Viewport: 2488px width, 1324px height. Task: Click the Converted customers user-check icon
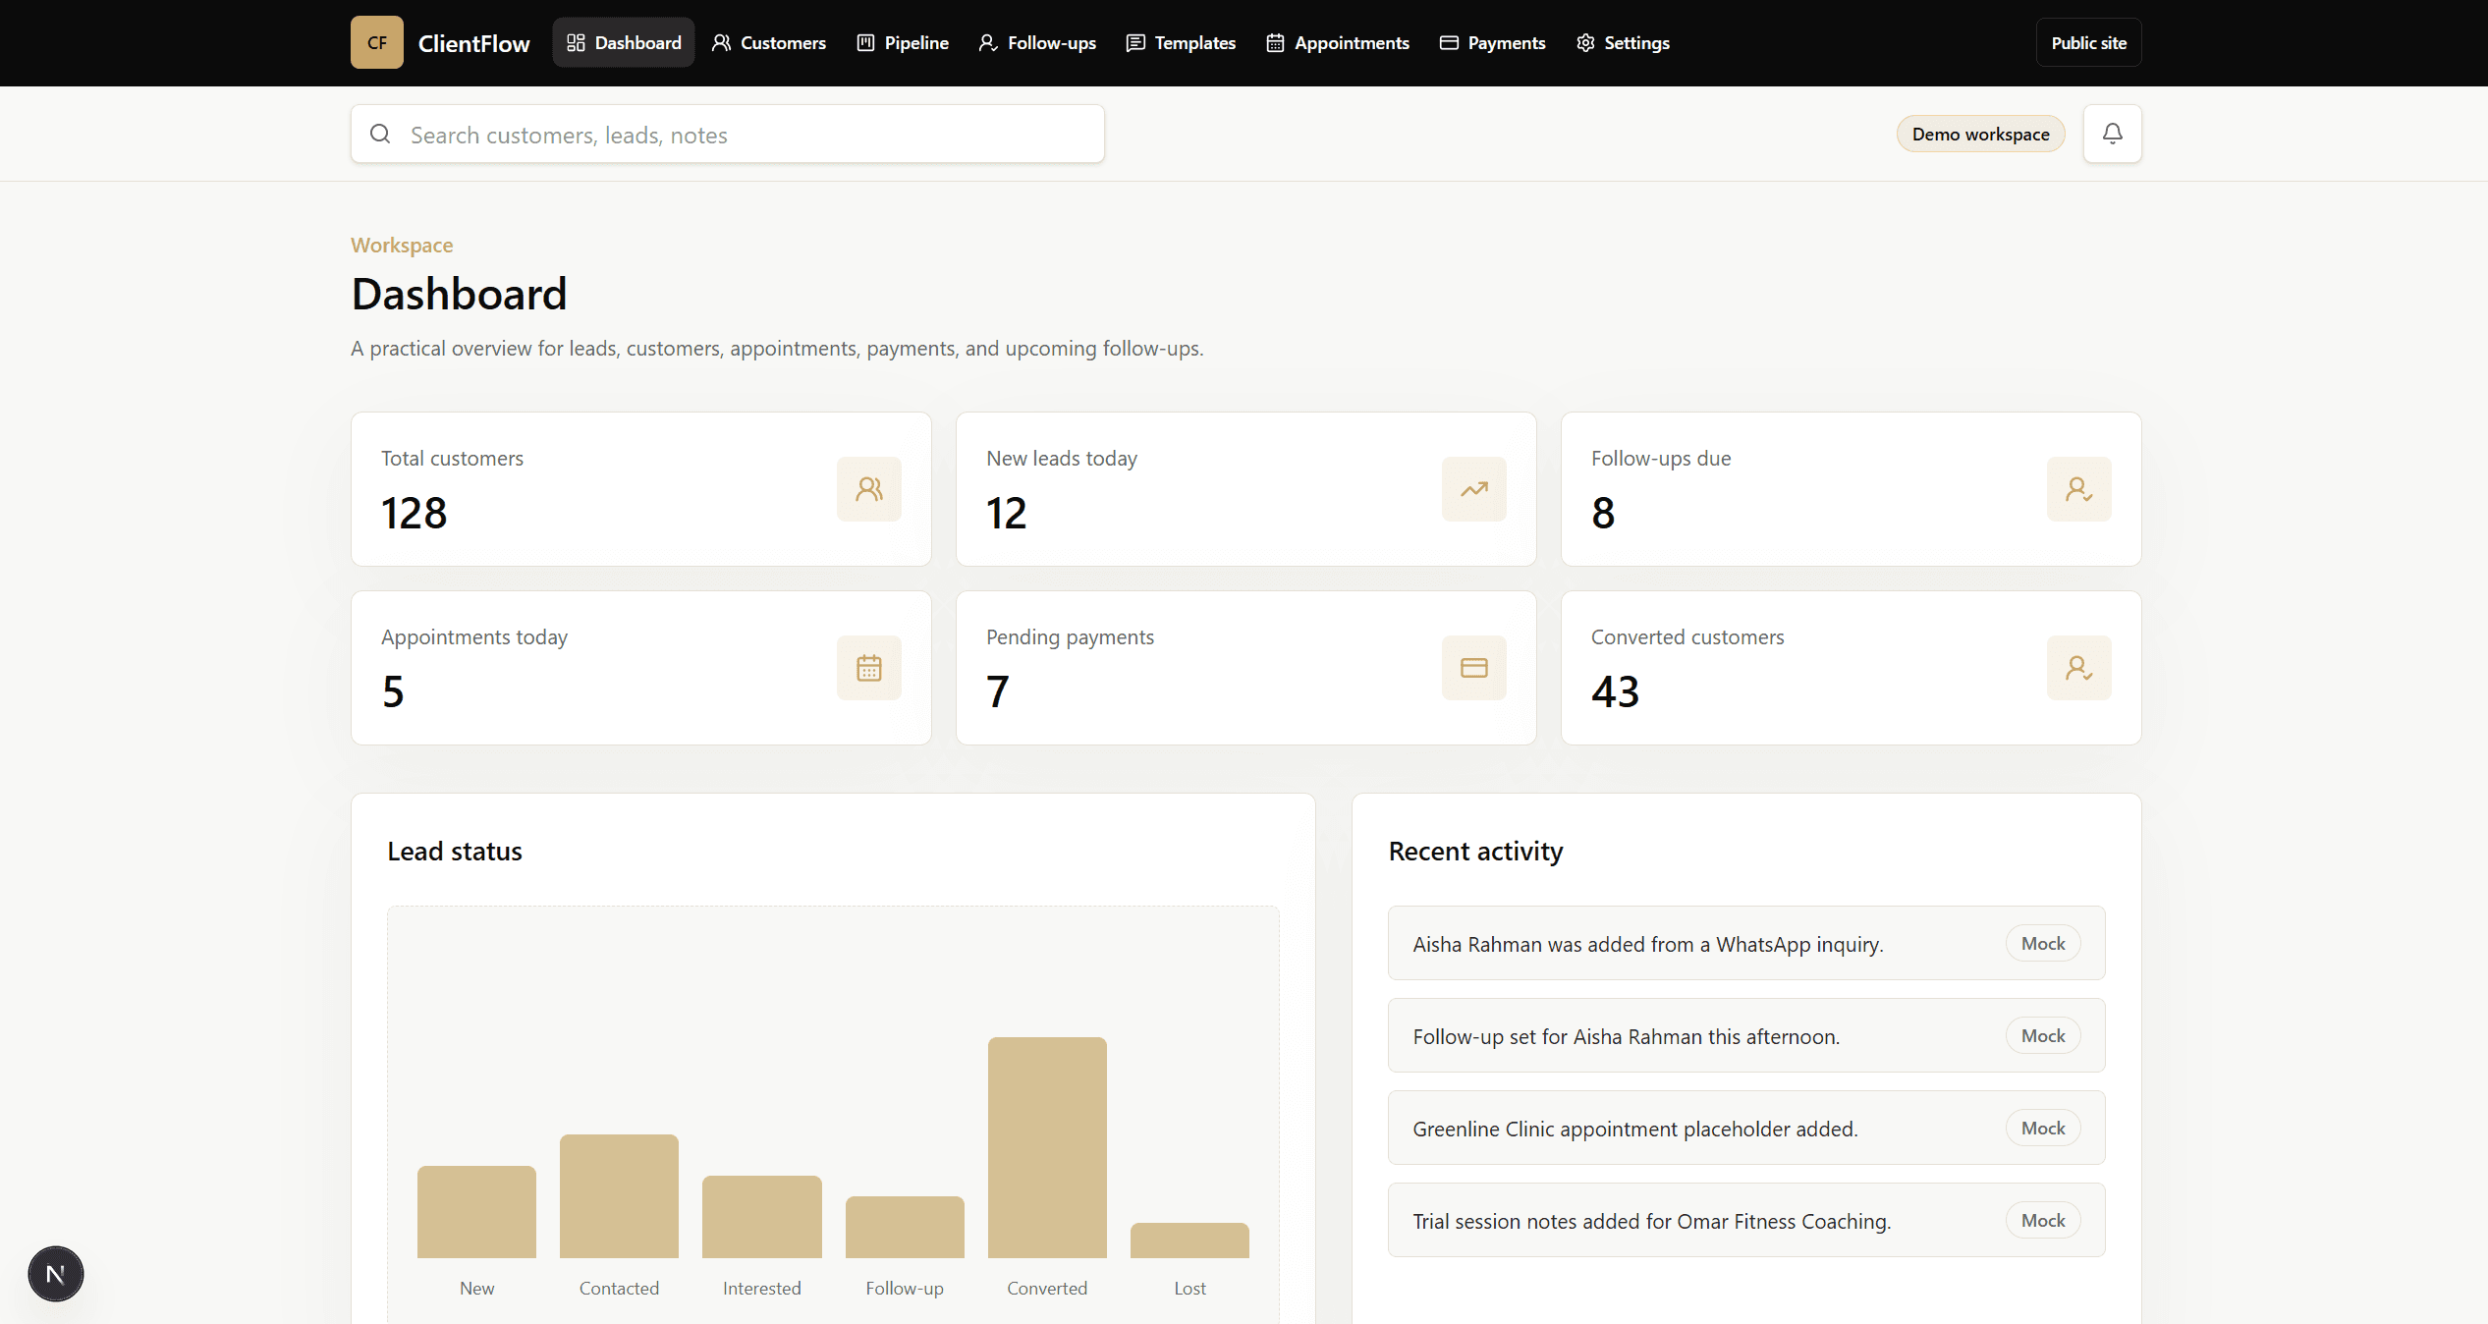tap(2079, 668)
